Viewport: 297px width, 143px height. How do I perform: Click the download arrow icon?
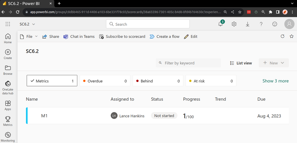pos(248,24)
